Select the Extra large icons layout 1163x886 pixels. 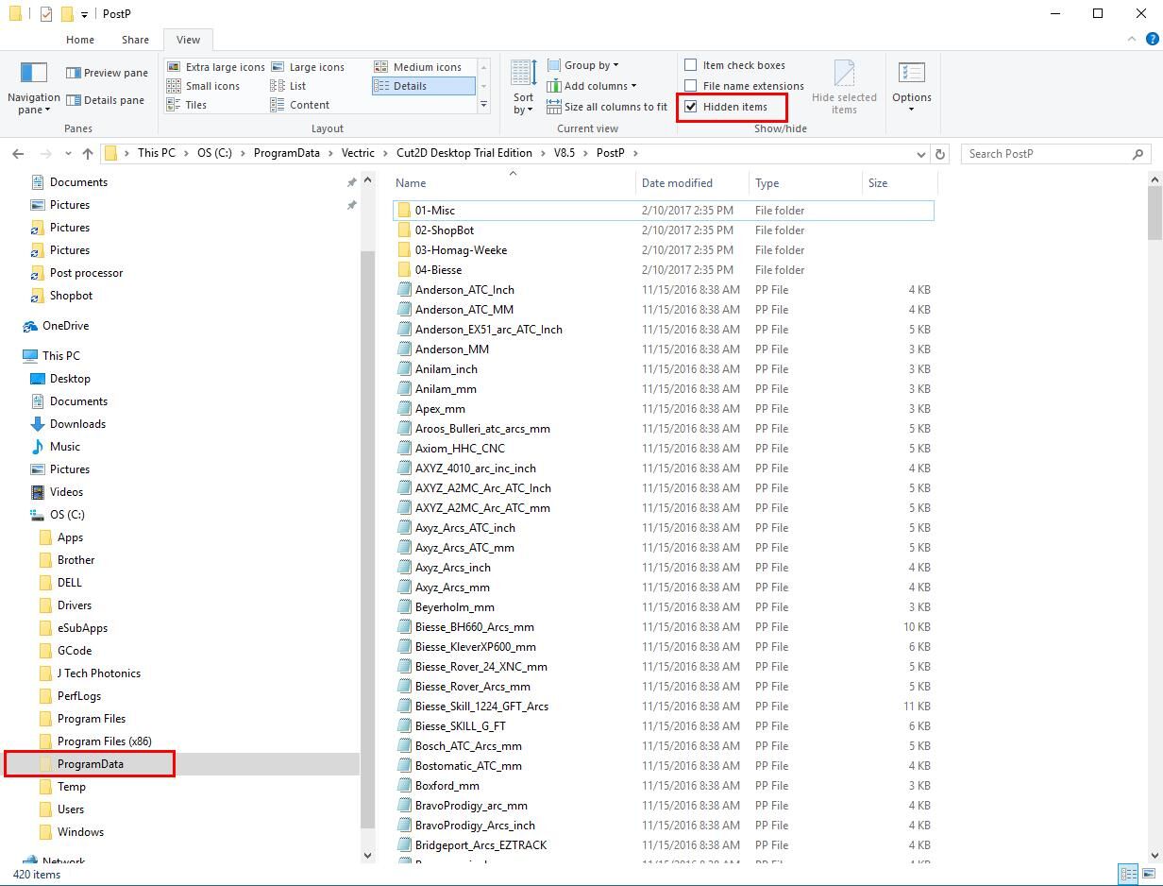point(216,67)
